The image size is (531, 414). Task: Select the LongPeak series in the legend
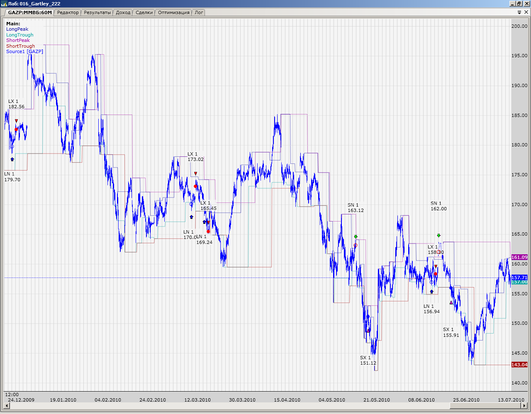pyautogui.click(x=17, y=29)
